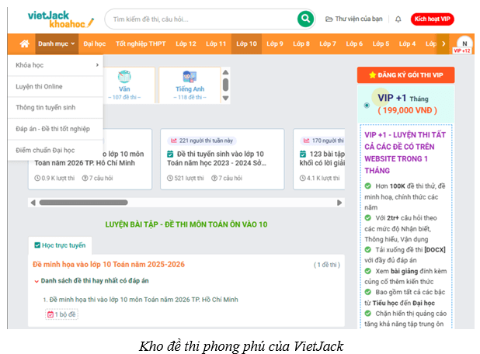The height and width of the screenshot is (354, 480).
Task: Open Đề minh họa thi vào lớp 10 TP. Hồ Chí Minh link
Action: tap(144, 300)
